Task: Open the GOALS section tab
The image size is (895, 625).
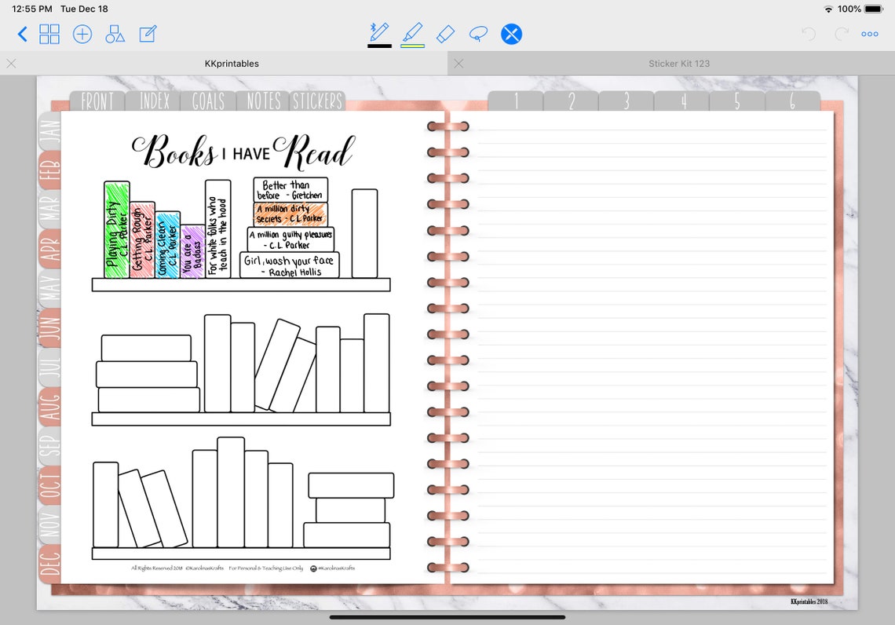Action: (206, 101)
